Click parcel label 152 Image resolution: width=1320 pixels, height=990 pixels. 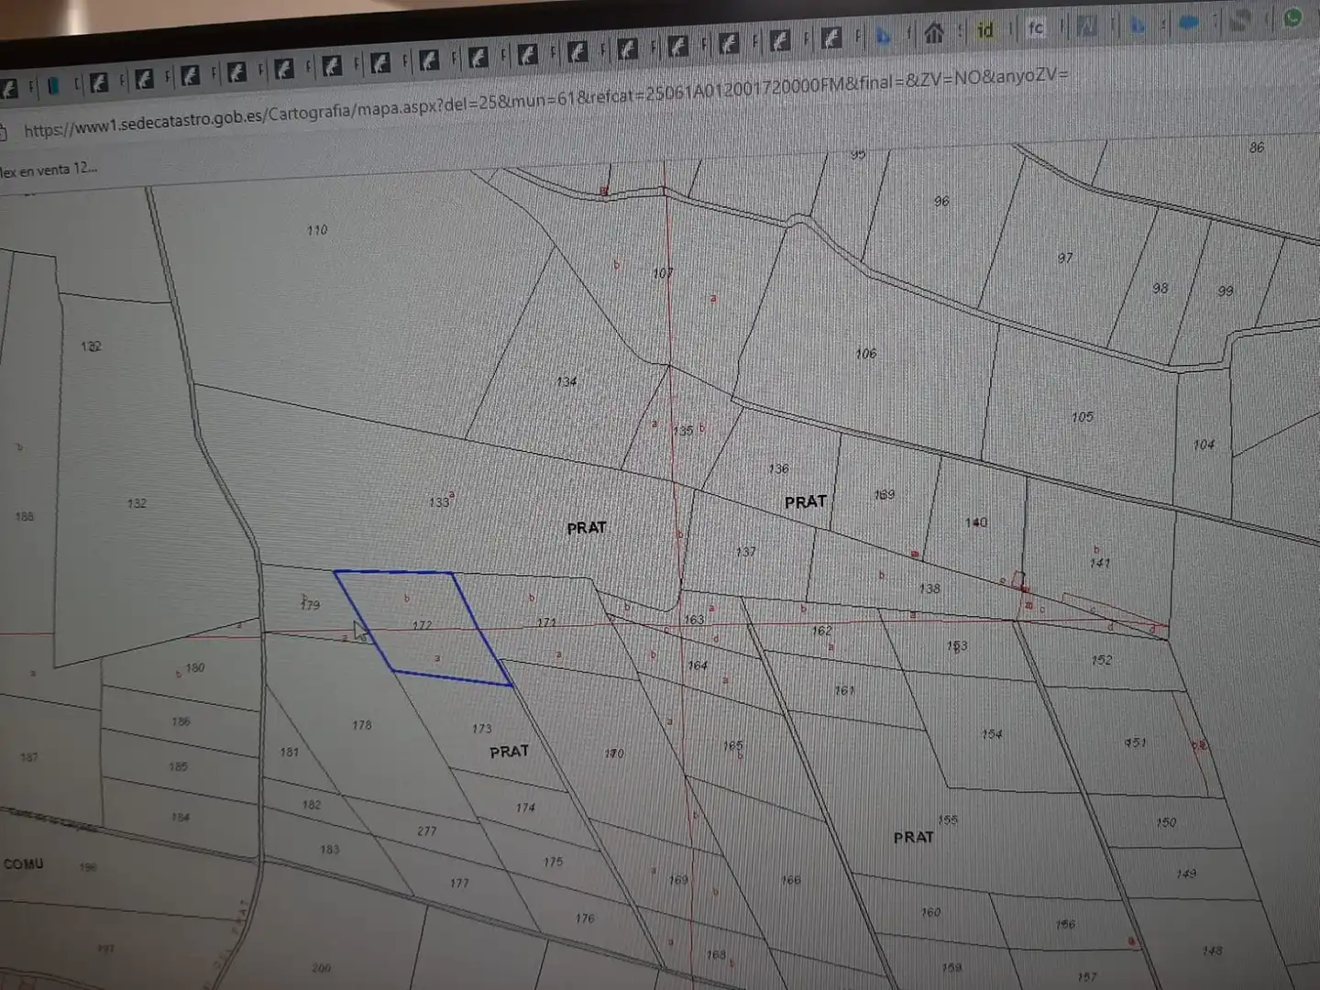(1102, 660)
